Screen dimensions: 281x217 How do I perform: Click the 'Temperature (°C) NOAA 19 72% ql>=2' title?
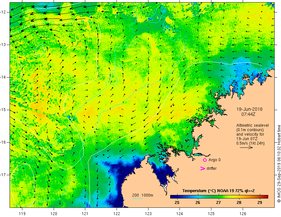click(x=218, y=191)
